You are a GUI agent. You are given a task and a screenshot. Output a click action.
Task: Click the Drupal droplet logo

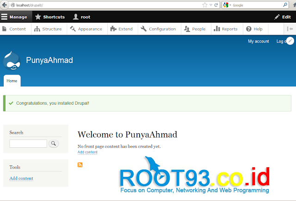coord(12,61)
